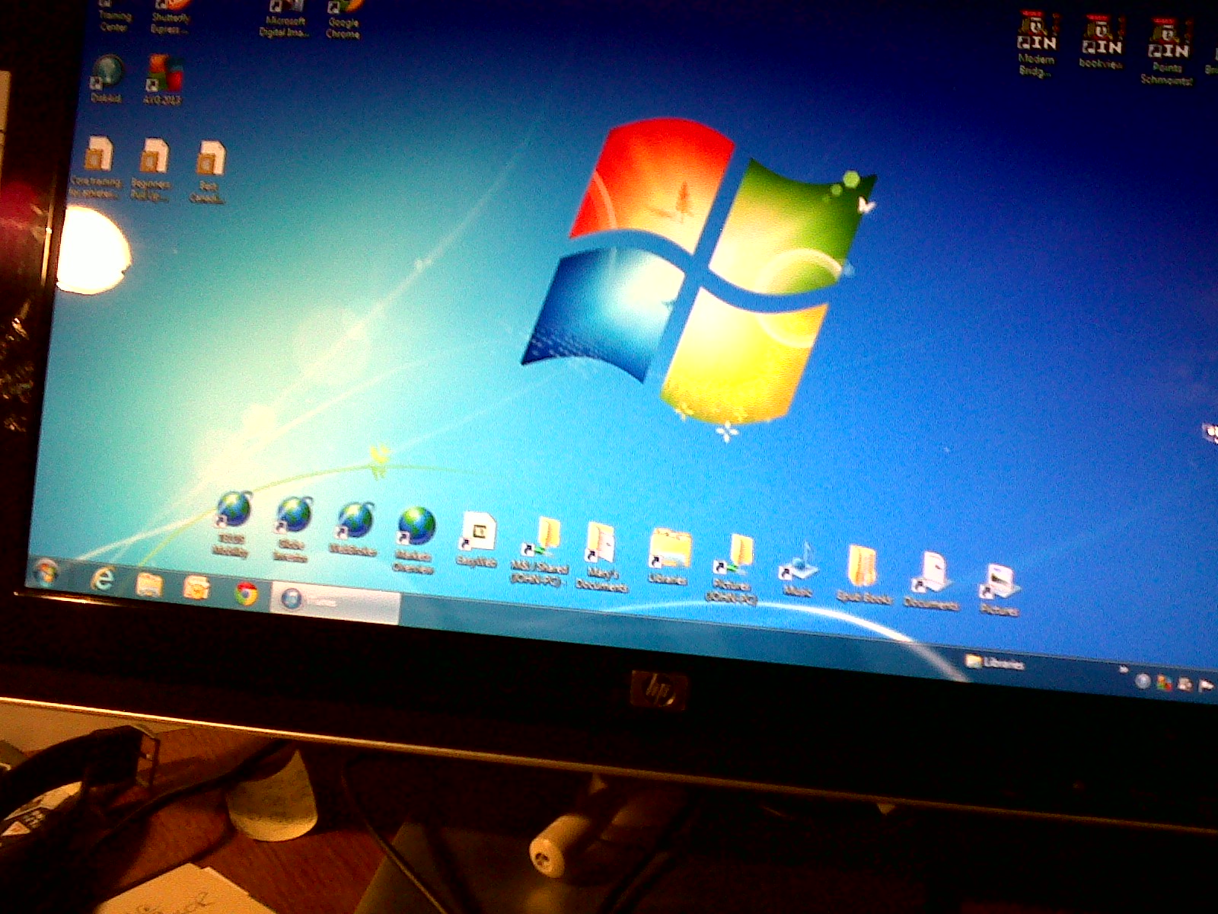This screenshot has width=1218, height=914.
Task: Expand the hidden system tray icons arrow
Action: (x=1122, y=670)
